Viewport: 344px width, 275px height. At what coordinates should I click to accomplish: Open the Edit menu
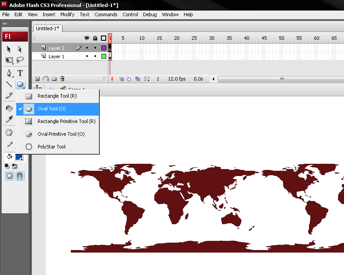18,14
